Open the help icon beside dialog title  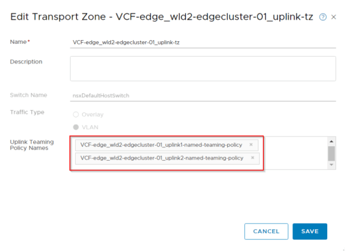click(x=323, y=17)
